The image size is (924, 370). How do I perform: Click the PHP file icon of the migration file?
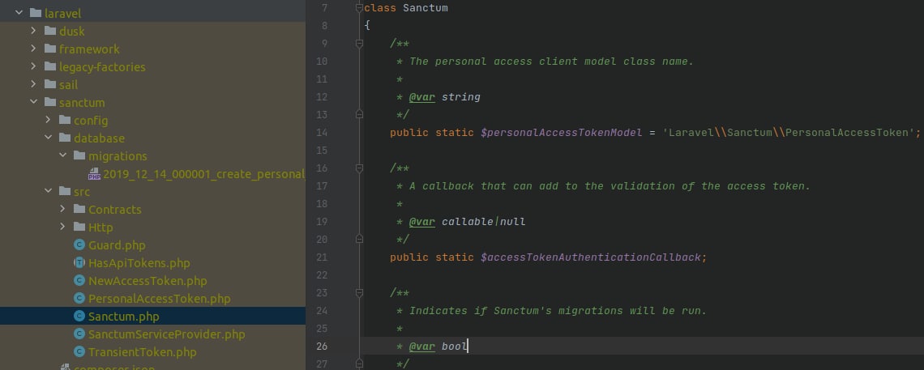[x=94, y=173]
